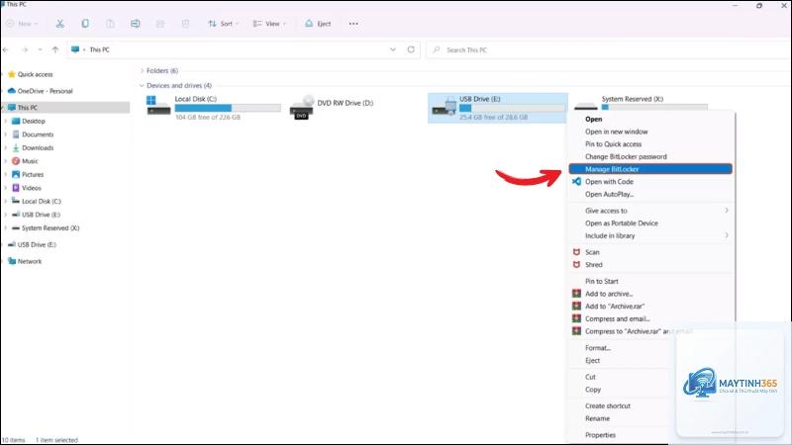Go back with the back arrow

[6, 49]
